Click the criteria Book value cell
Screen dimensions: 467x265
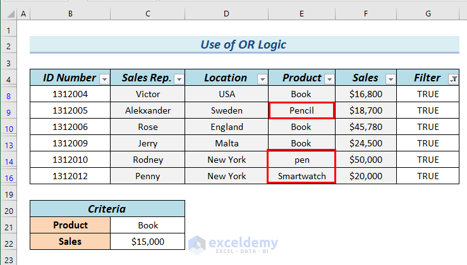tap(148, 225)
